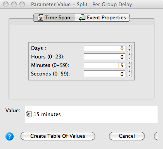Close the Parameter Value window
Image resolution: width=163 pixels, height=149 pixels.
pos(6,4)
